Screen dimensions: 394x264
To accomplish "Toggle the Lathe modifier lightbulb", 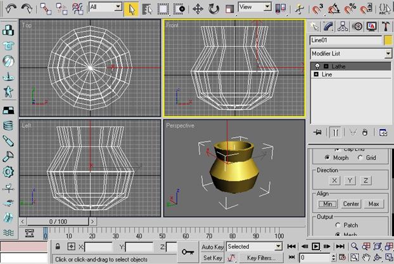I will pos(317,66).
